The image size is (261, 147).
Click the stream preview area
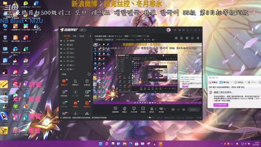click(x=147, y=73)
